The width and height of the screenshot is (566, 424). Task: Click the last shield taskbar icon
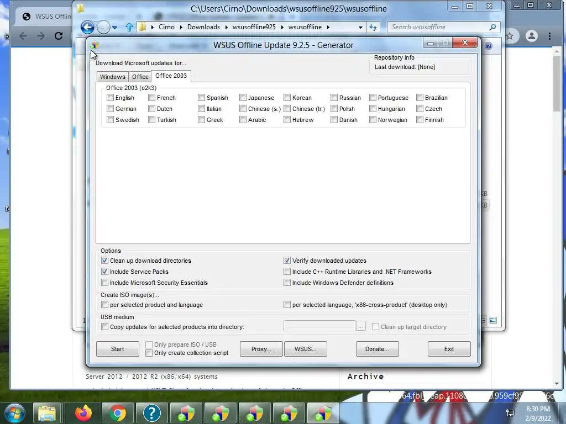pyautogui.click(x=323, y=413)
